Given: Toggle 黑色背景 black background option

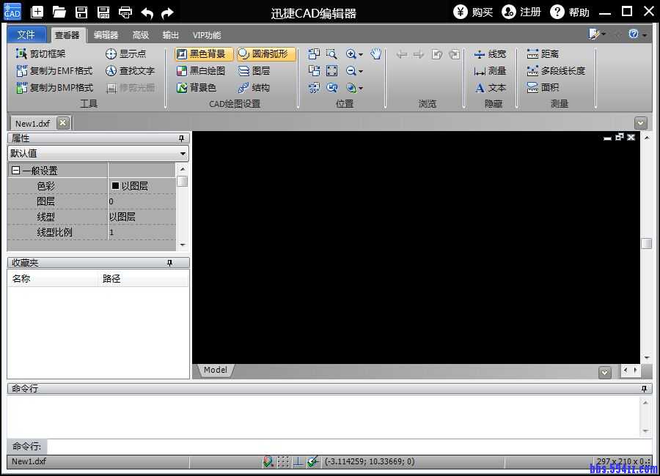Looking at the screenshot, I should (x=201, y=54).
